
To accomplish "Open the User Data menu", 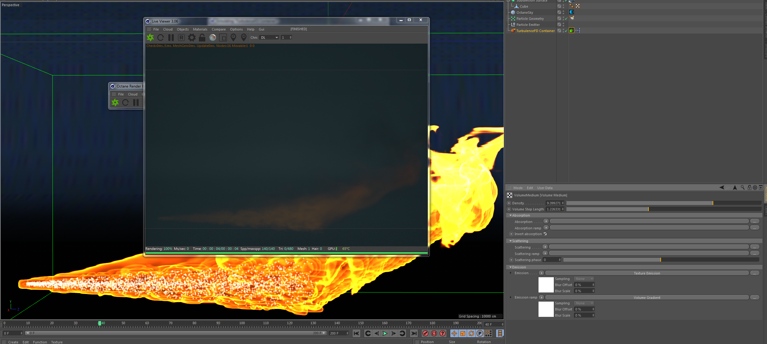I will (x=545, y=188).
